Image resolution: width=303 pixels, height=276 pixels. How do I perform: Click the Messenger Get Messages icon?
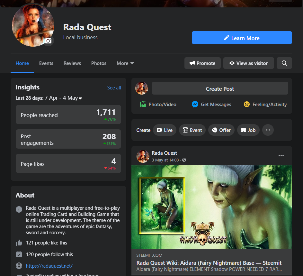point(195,105)
